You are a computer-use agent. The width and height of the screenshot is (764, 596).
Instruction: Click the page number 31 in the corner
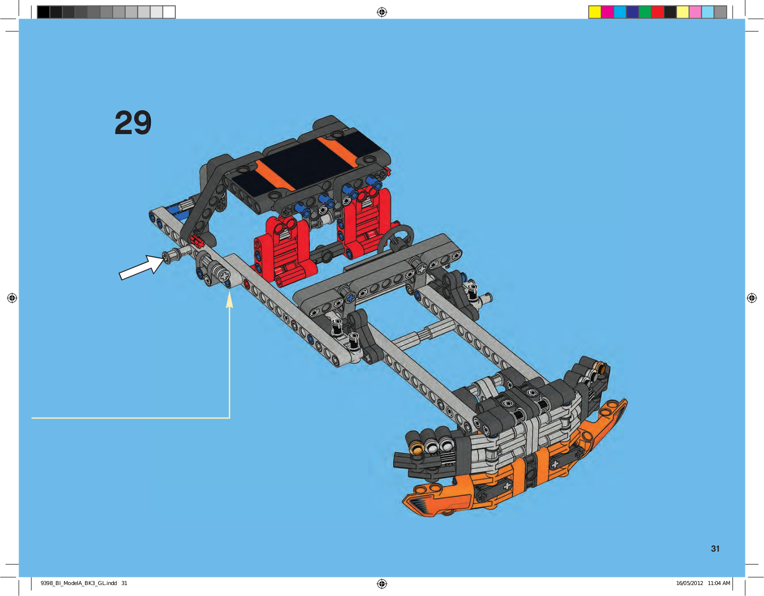715,549
